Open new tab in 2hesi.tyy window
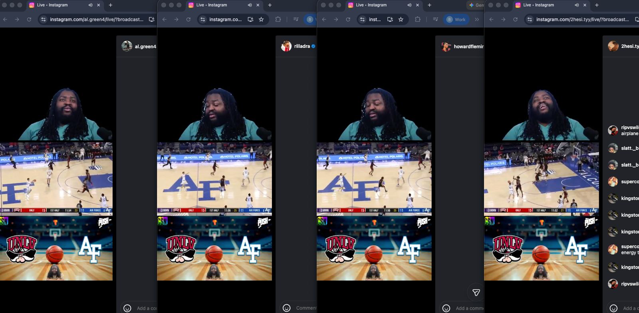The height and width of the screenshot is (313, 639). click(x=597, y=5)
